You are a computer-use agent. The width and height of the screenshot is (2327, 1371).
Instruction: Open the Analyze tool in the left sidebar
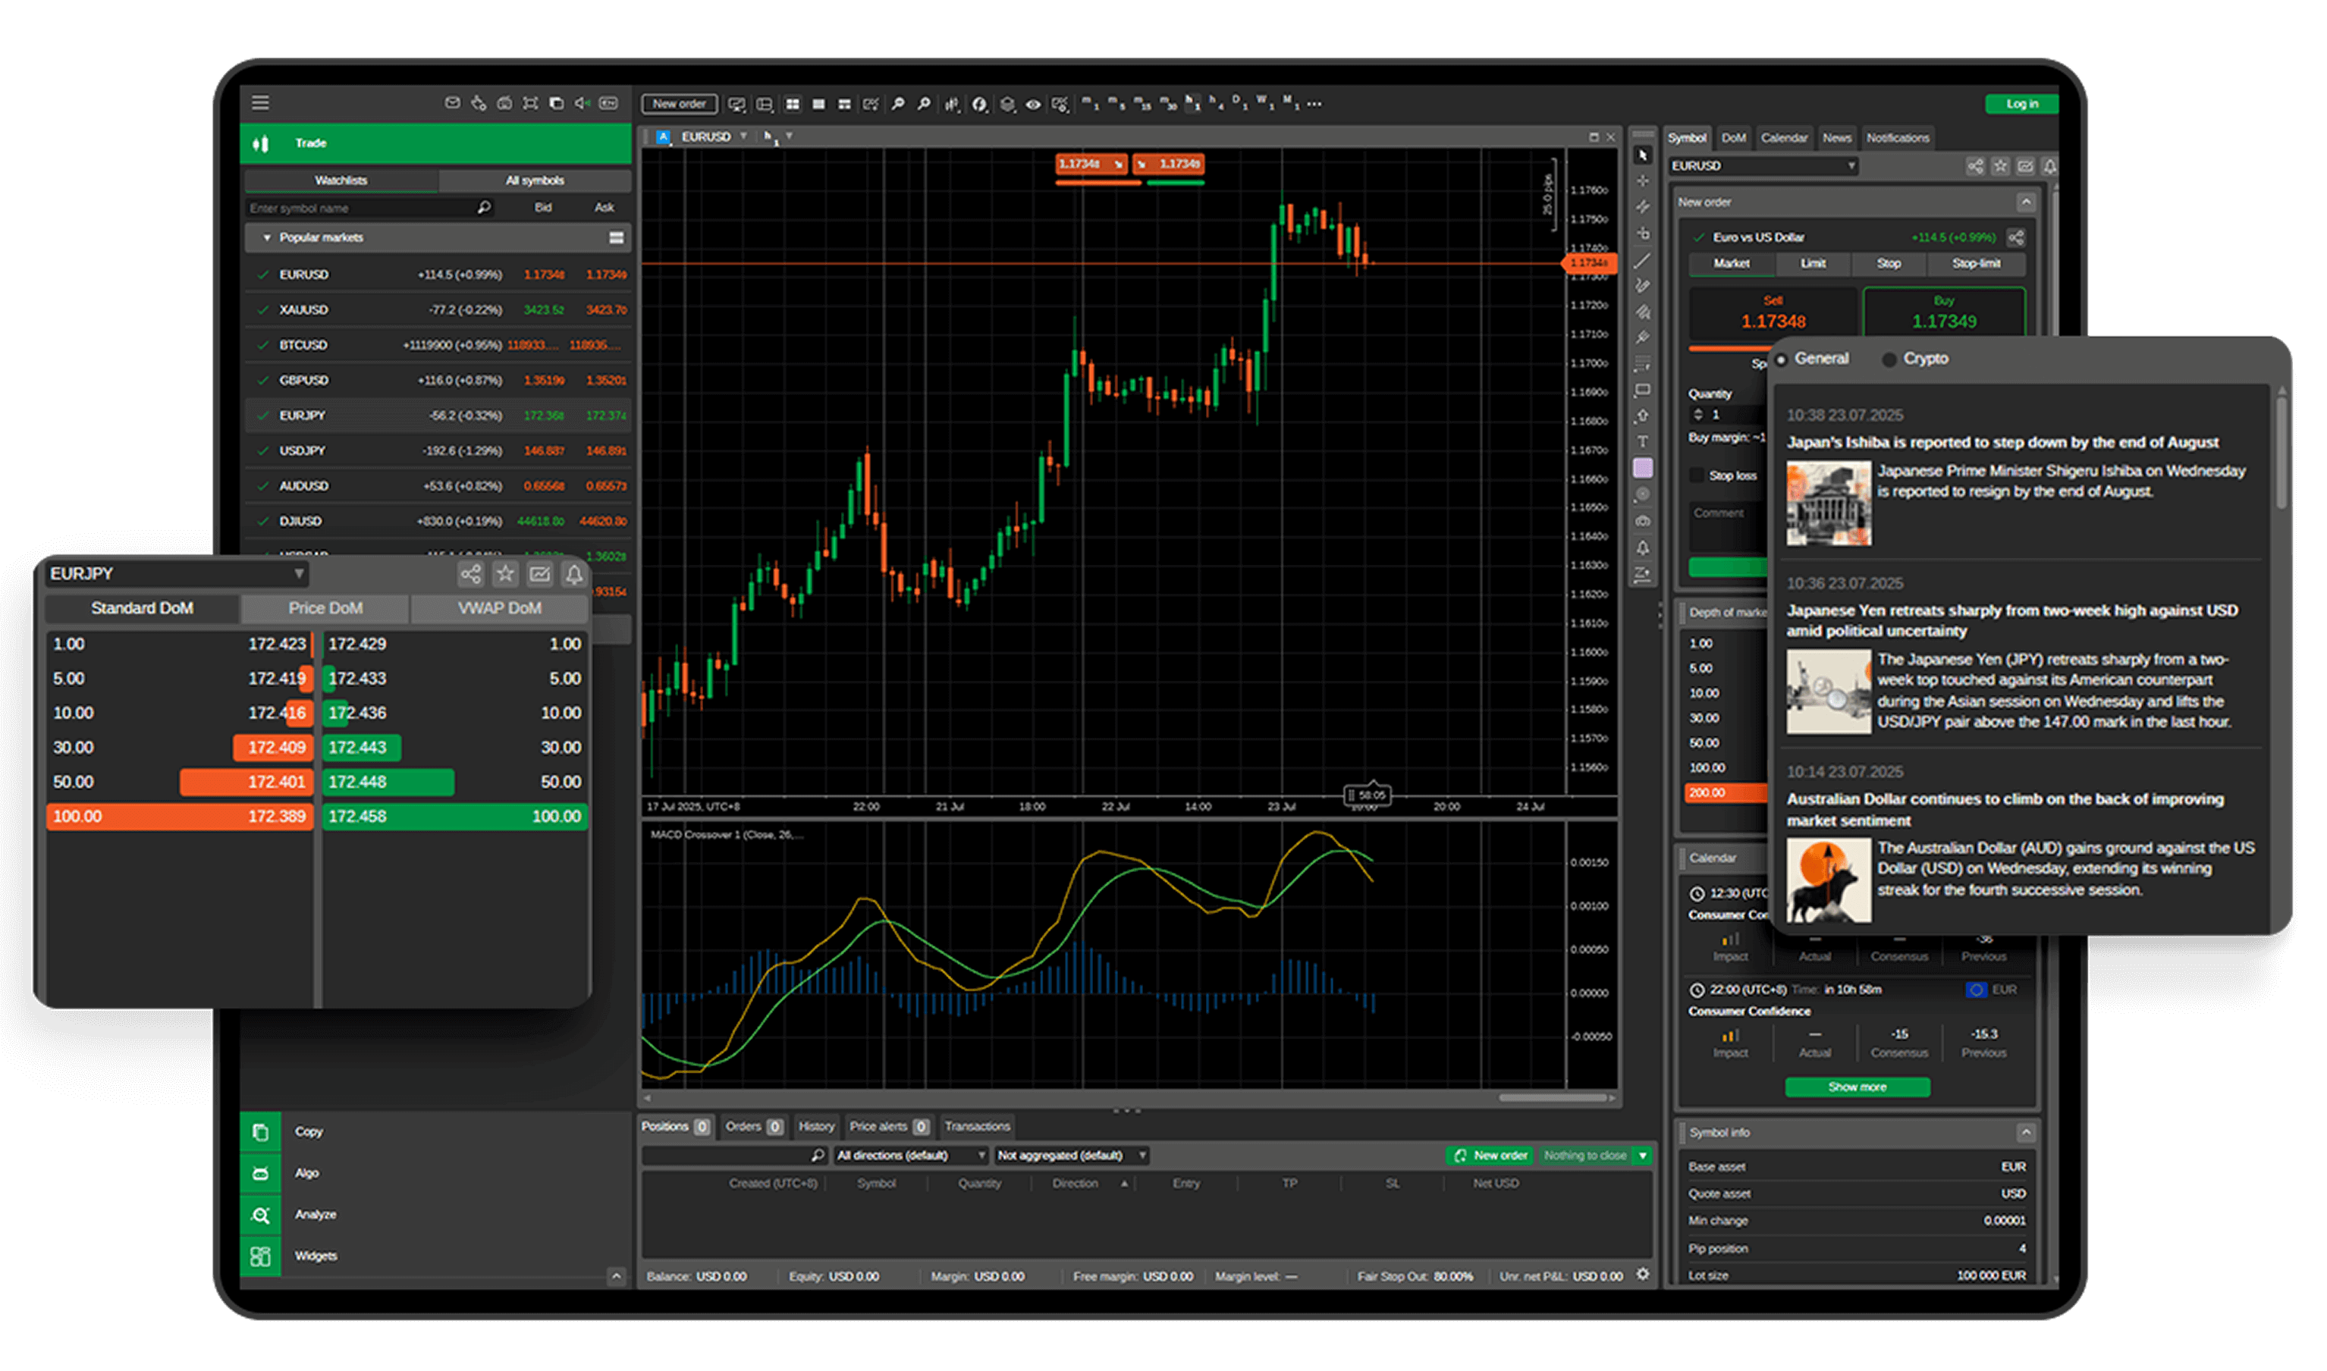tap(262, 1215)
